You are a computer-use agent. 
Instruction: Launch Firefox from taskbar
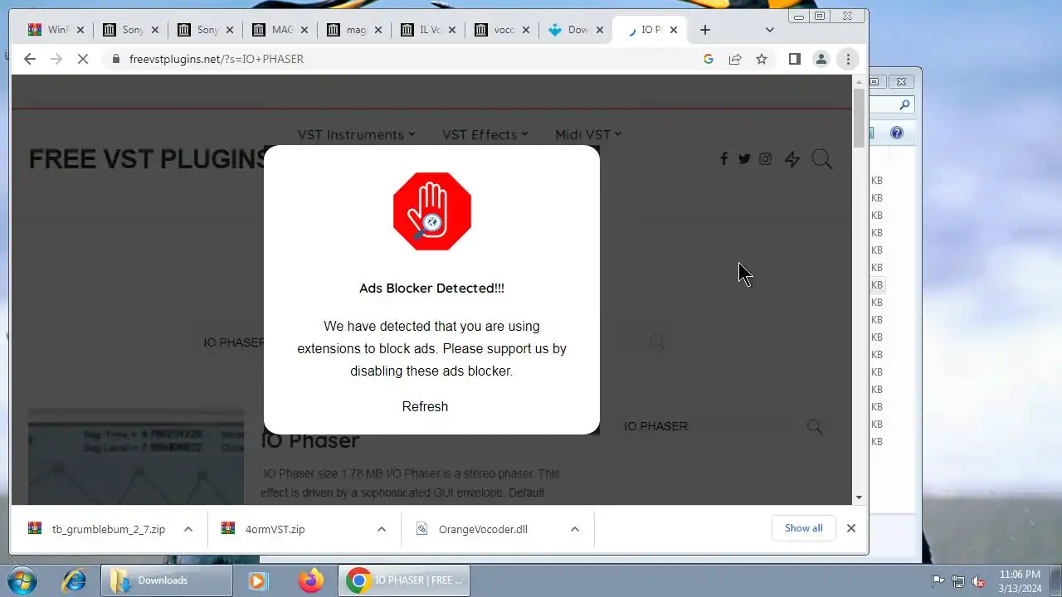[x=311, y=580]
